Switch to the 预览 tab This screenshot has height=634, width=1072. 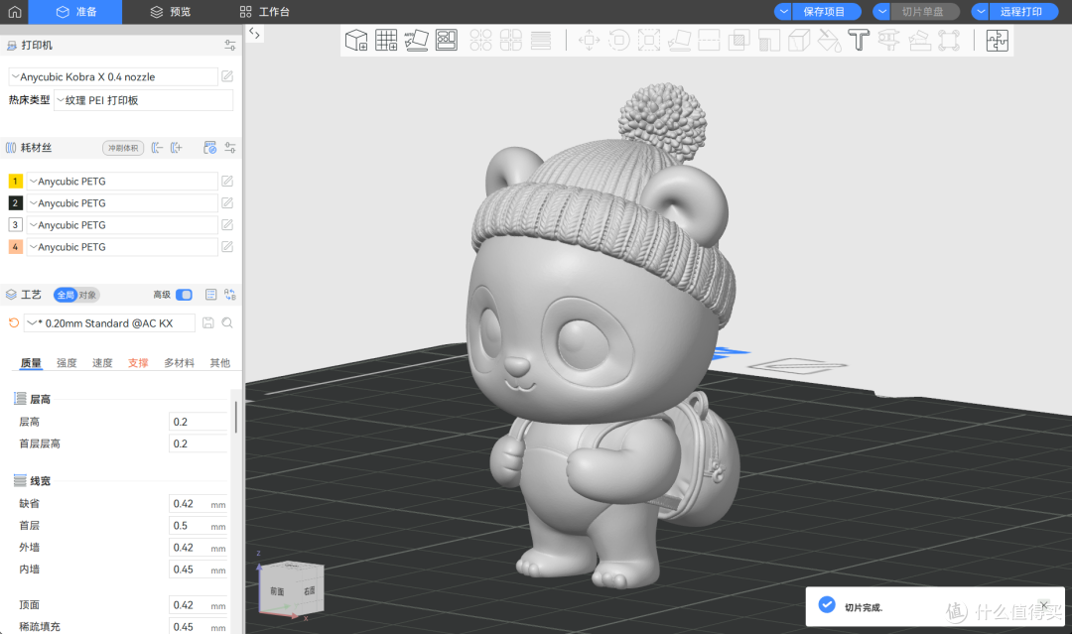click(x=171, y=12)
